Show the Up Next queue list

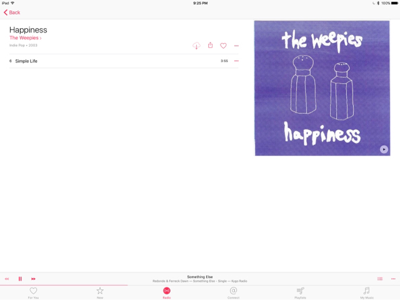click(380, 279)
